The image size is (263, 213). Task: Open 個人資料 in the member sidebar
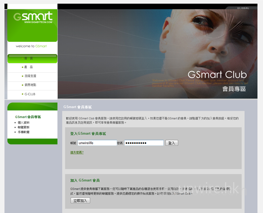click(x=24, y=123)
